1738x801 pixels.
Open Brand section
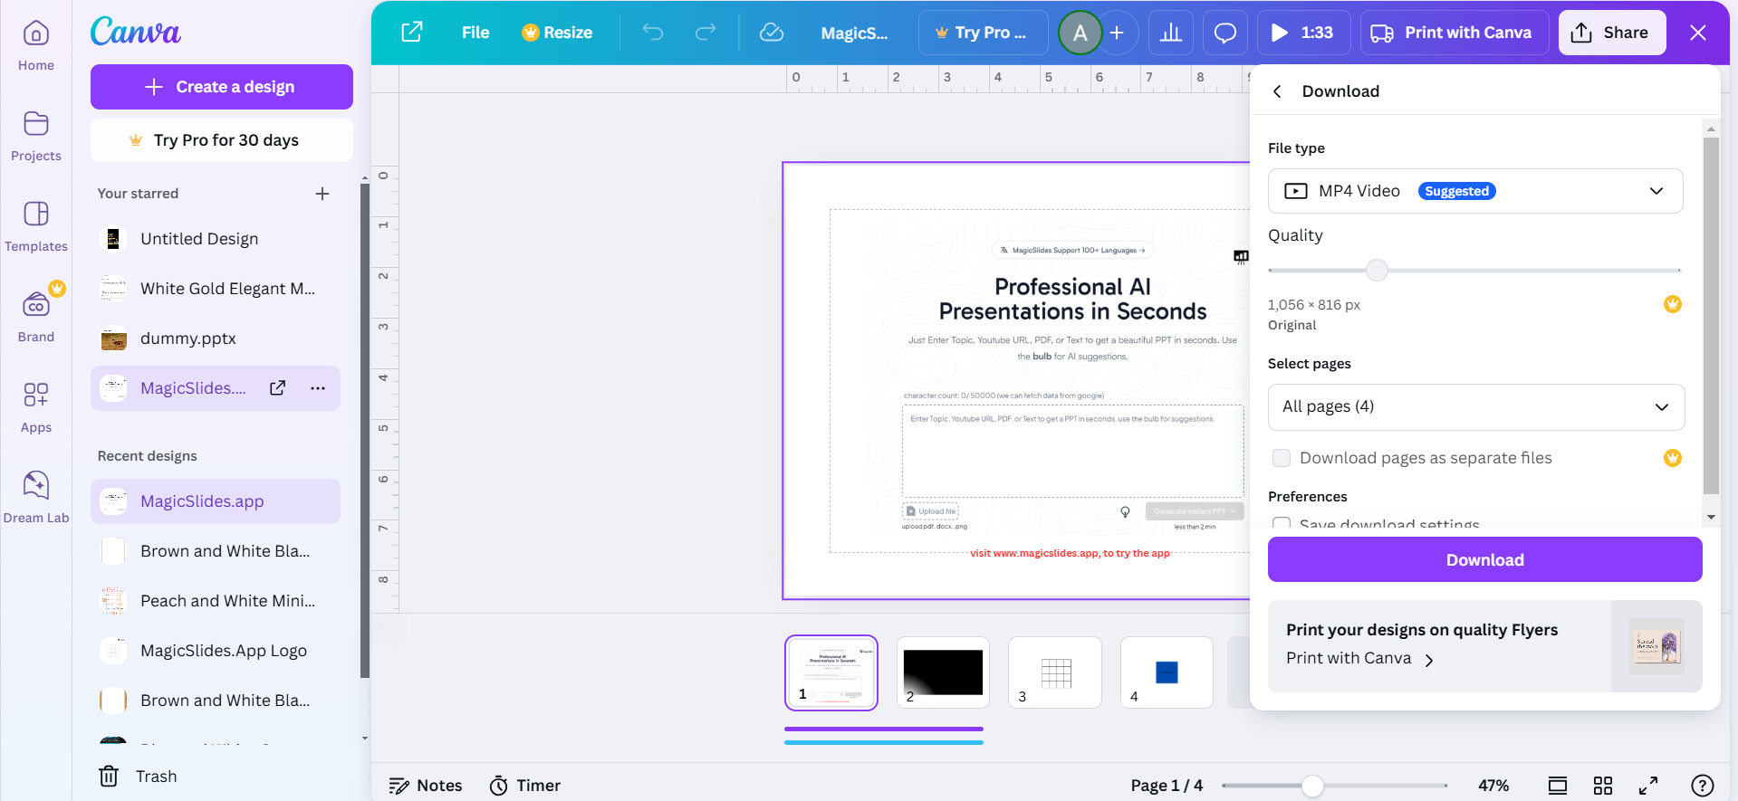36,314
